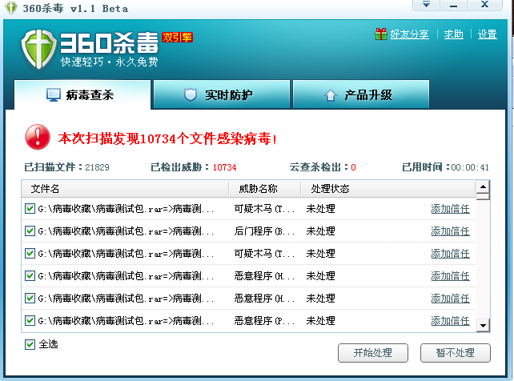Click the 开始处理 button
514x381 pixels.
(373, 353)
